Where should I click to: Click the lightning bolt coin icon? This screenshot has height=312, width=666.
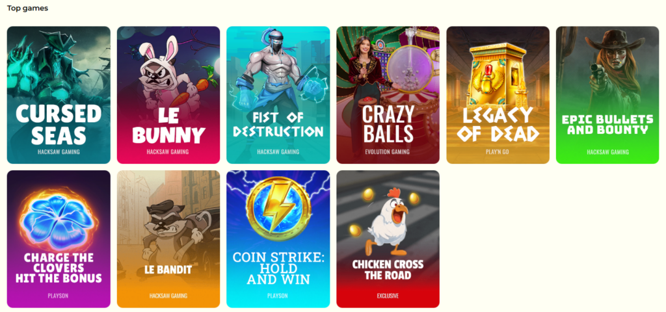(x=278, y=209)
